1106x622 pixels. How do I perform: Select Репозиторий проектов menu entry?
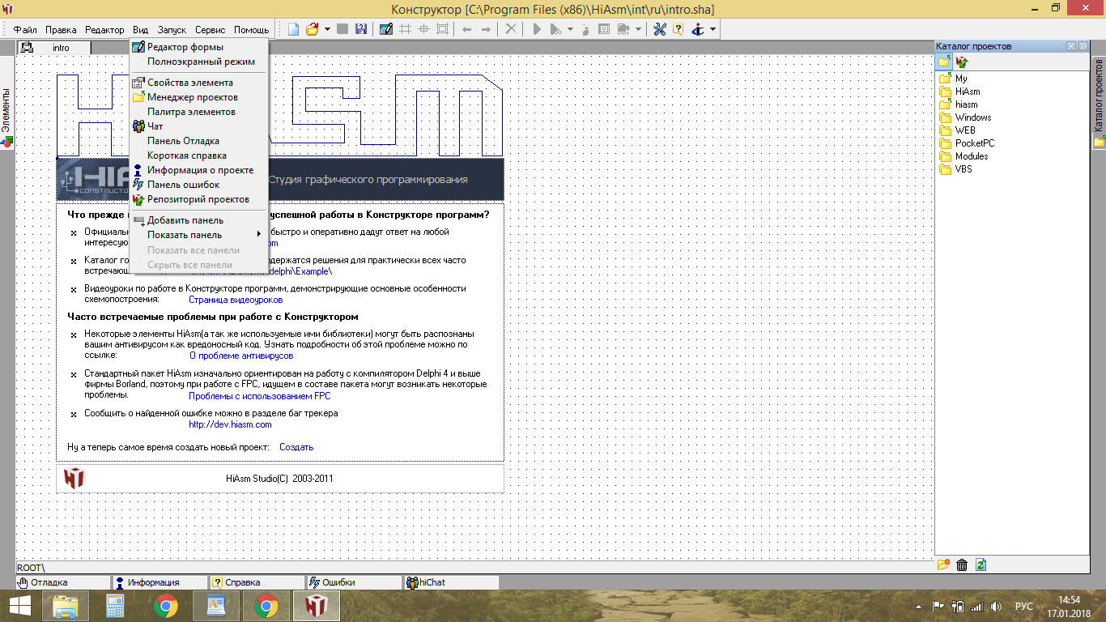198,199
